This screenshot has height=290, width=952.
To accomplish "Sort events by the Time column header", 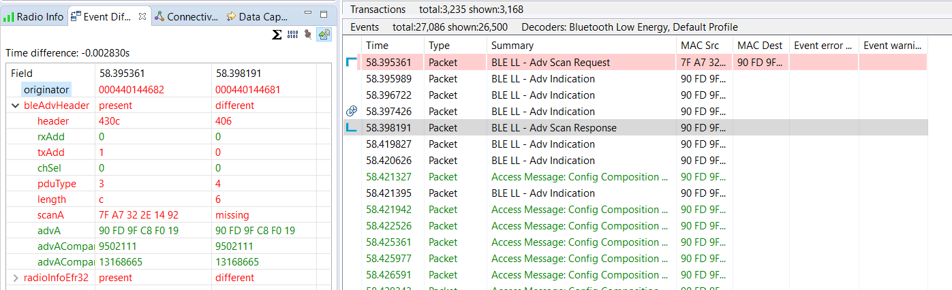I will pyautogui.click(x=377, y=45).
